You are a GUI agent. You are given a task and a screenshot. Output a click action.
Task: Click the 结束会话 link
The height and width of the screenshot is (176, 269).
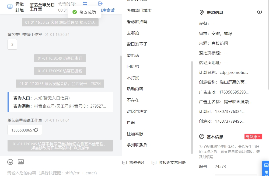tap(108, 10)
